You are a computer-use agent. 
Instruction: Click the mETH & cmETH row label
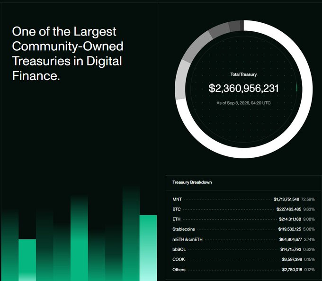pos(188,239)
